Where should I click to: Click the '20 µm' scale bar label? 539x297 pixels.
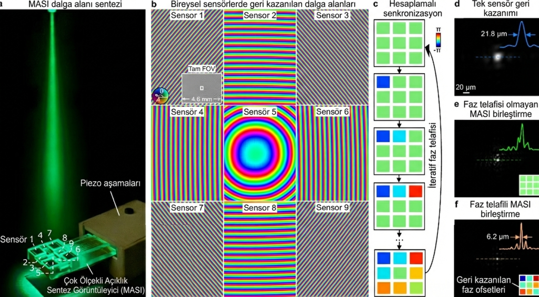tap(466, 87)
